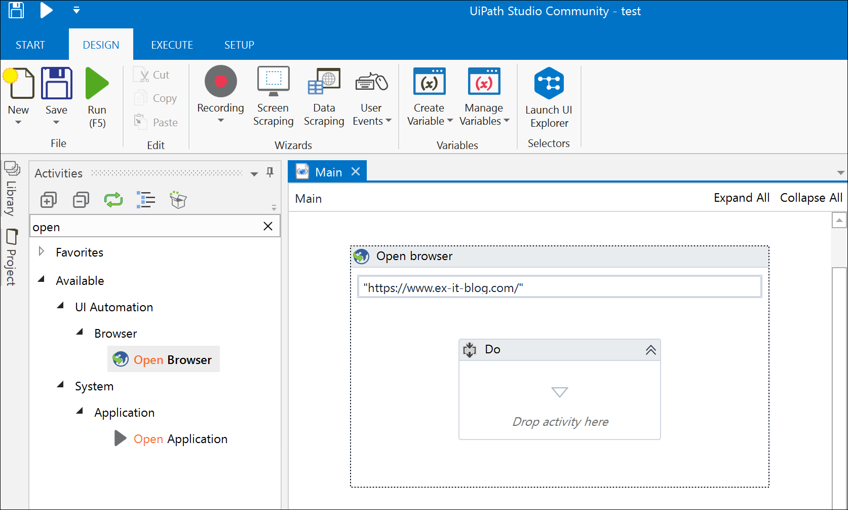This screenshot has height=510, width=848.
Task: Switch to the EXECUTE ribbon tab
Action: tap(172, 45)
